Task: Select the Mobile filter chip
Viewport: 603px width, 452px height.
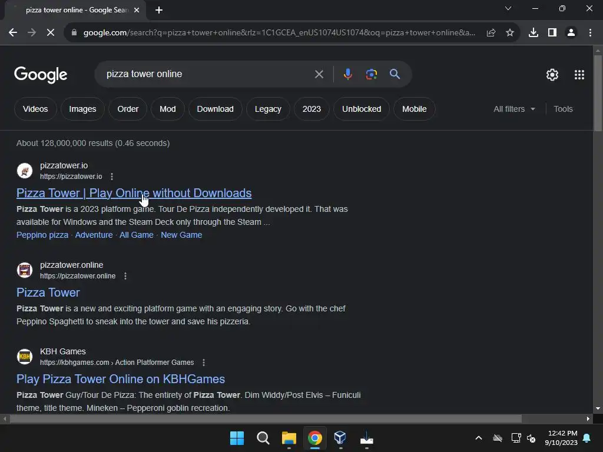Action: pos(414,109)
